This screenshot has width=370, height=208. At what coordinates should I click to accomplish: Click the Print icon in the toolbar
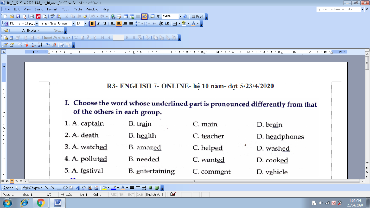point(32,17)
